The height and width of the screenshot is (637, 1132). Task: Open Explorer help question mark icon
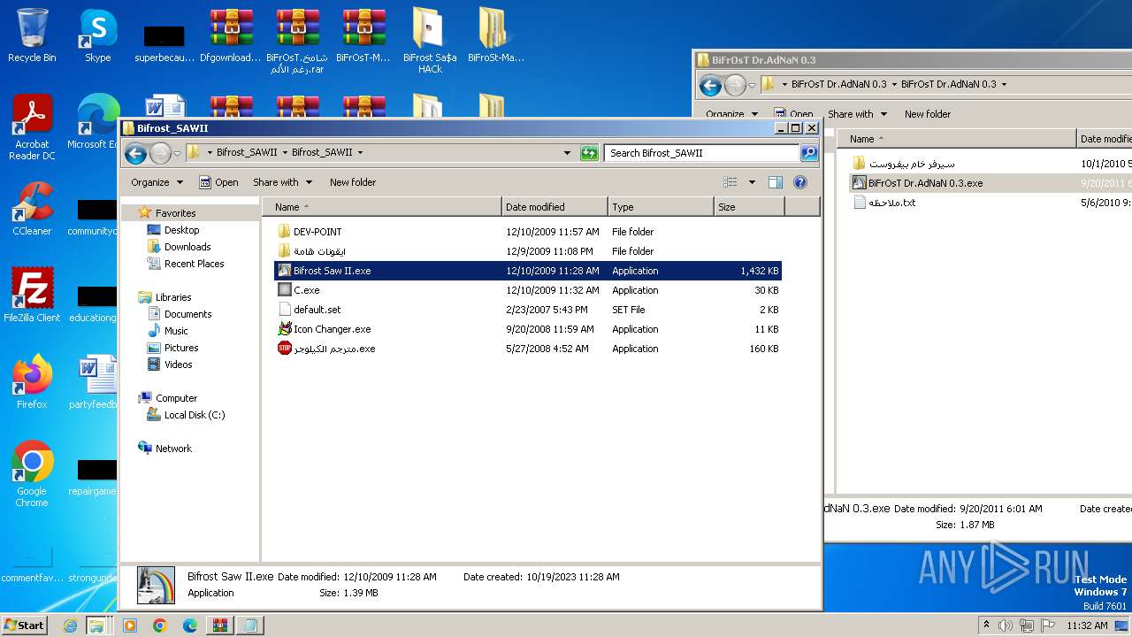point(800,182)
